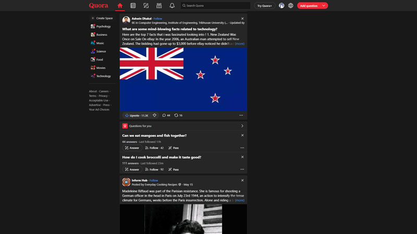Open the mangoes and fish question
417x234 pixels.
154,135
